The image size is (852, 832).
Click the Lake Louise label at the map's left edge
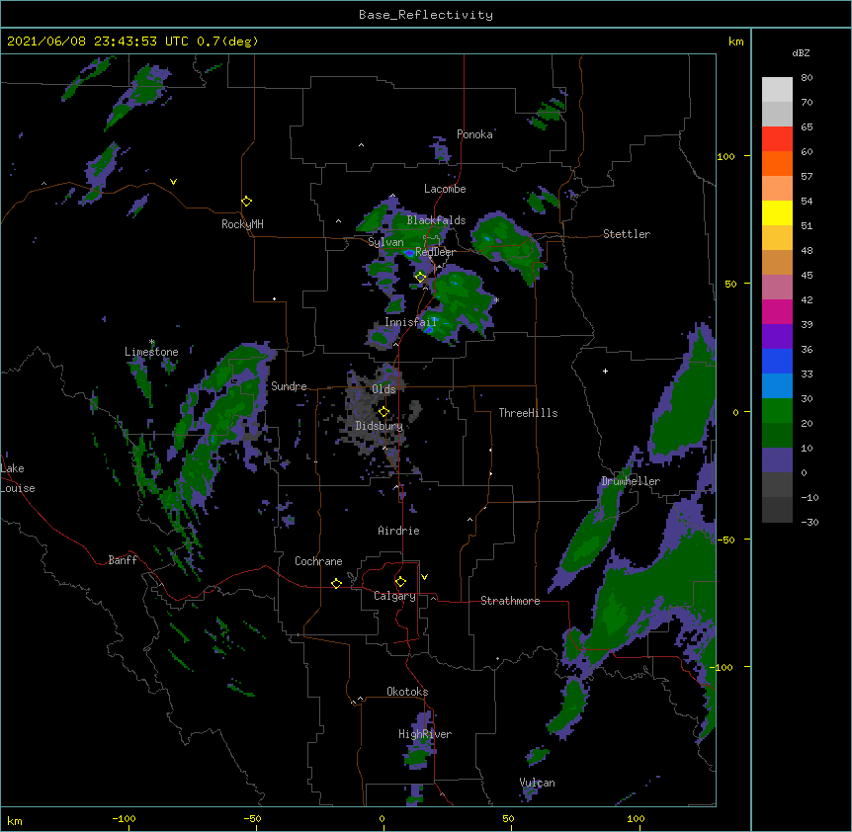(18, 478)
